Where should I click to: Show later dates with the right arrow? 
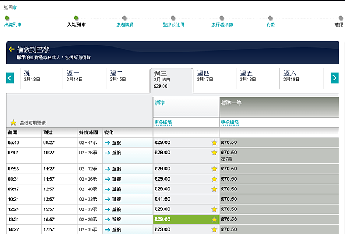[335, 78]
